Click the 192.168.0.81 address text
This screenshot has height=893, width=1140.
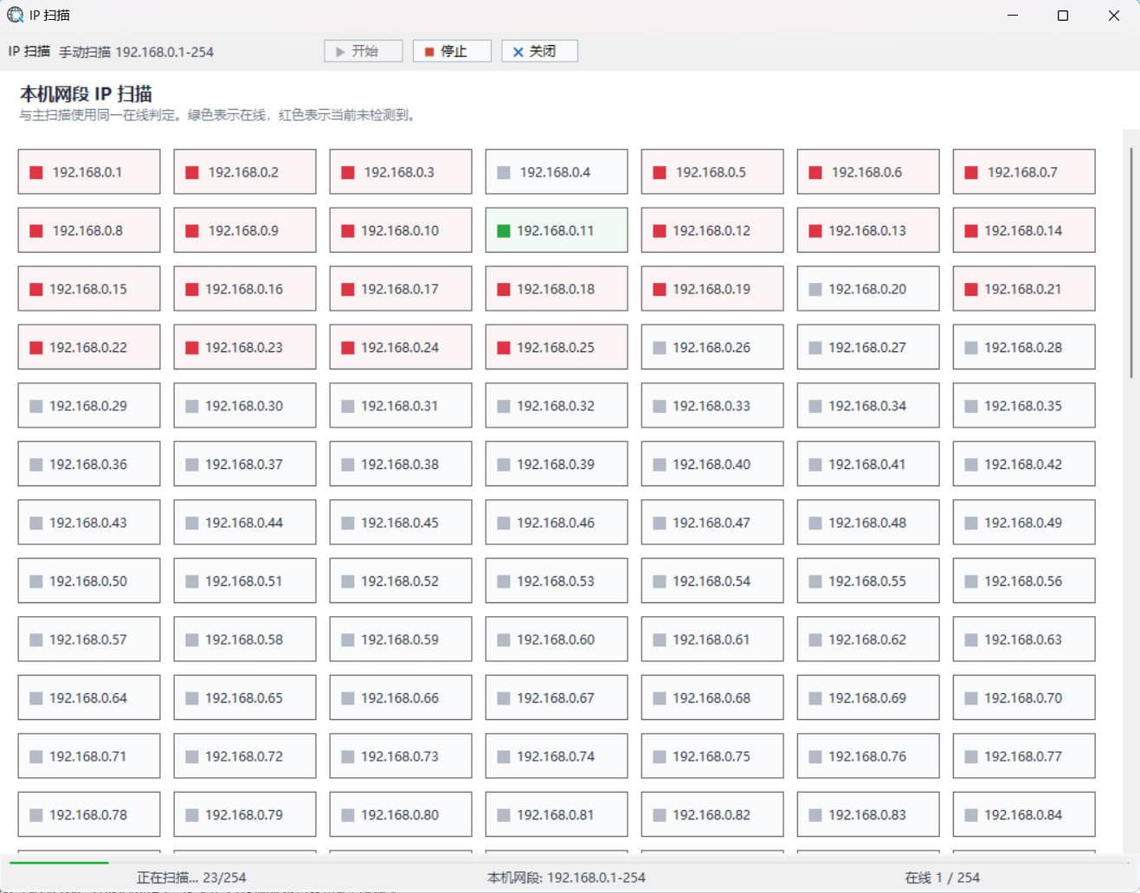[556, 815]
